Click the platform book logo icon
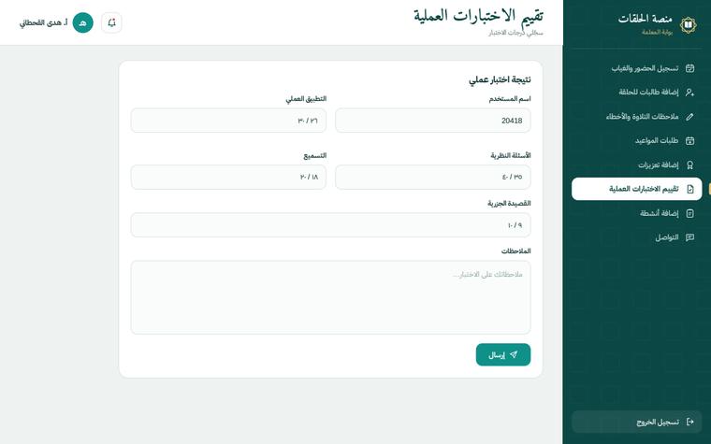This screenshot has height=444, width=711. pos(688,24)
